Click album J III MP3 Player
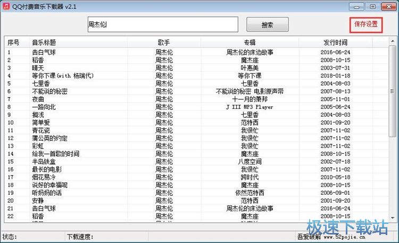The image size is (399, 243). pos(250,107)
